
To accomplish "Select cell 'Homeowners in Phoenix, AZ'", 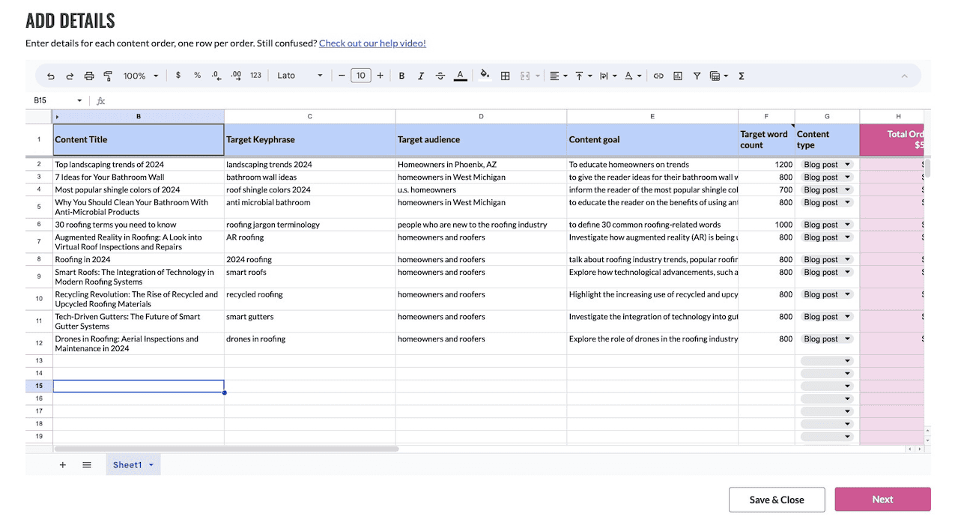I will [481, 165].
